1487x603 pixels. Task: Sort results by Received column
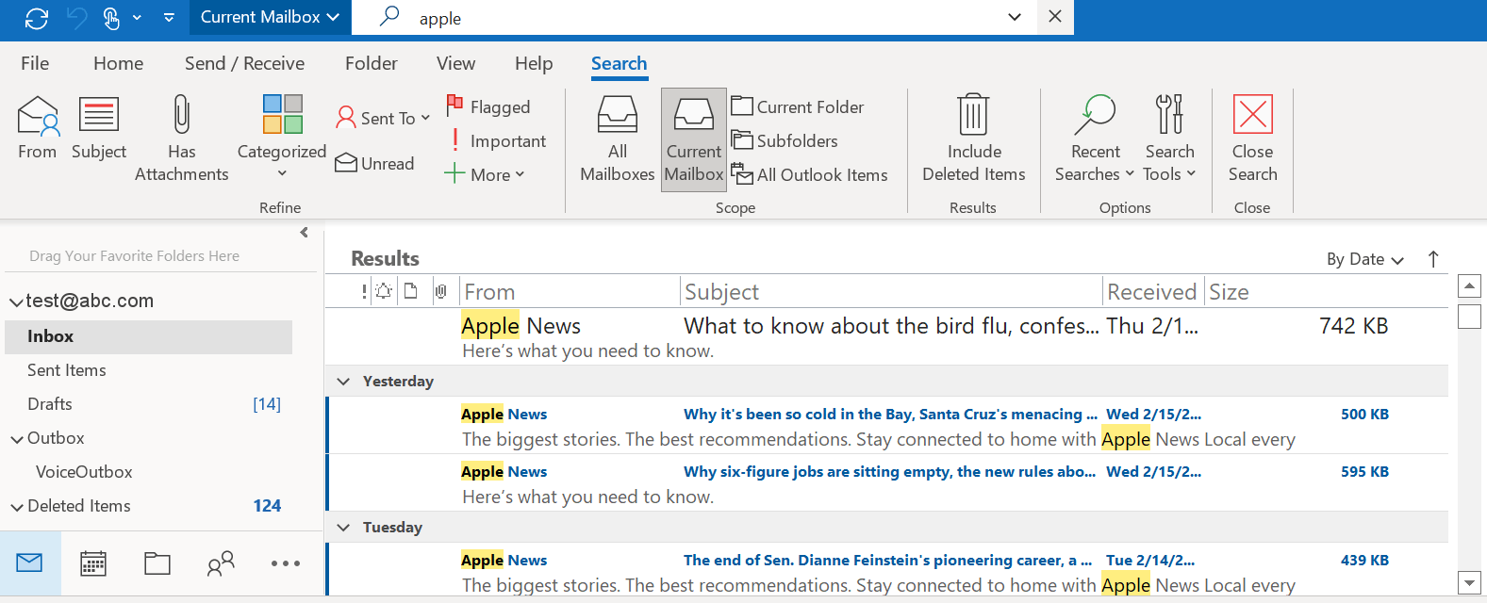1153,292
